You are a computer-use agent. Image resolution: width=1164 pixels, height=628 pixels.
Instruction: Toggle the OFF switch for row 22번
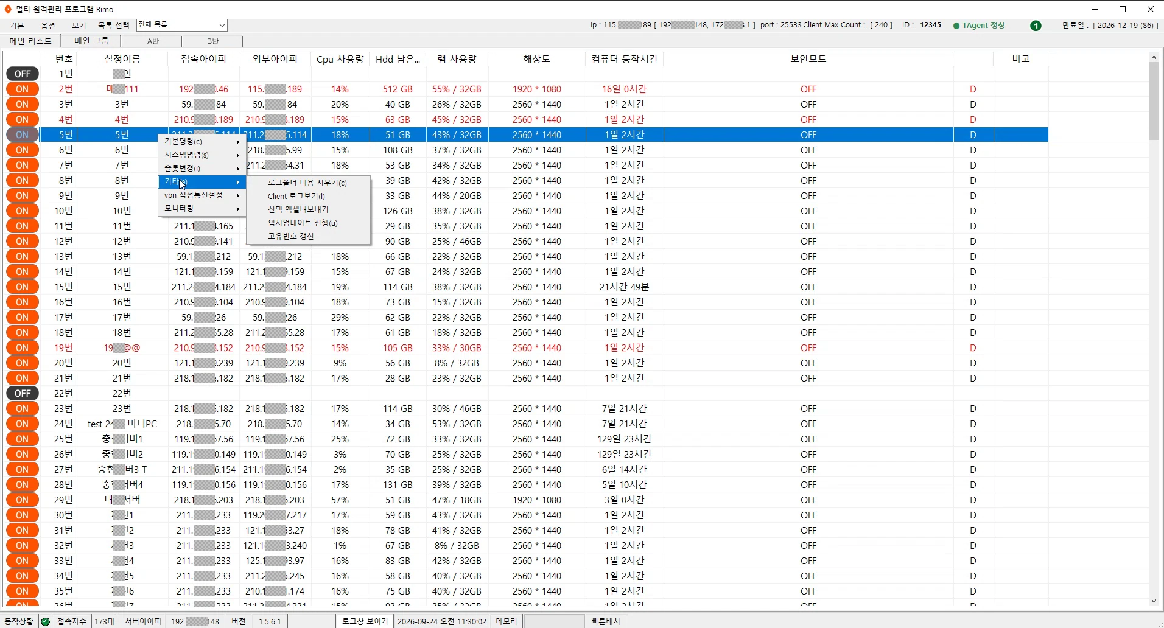[x=23, y=393]
